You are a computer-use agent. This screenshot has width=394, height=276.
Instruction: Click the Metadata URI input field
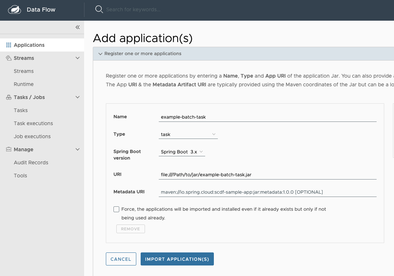click(267, 192)
